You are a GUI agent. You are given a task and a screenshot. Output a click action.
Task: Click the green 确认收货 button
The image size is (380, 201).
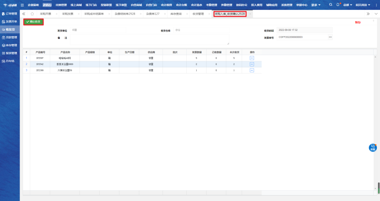coord(33,22)
